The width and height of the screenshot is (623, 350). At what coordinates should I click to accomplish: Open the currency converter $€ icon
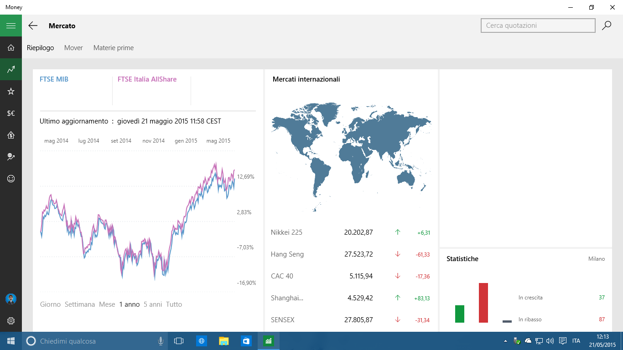pyautogui.click(x=11, y=113)
